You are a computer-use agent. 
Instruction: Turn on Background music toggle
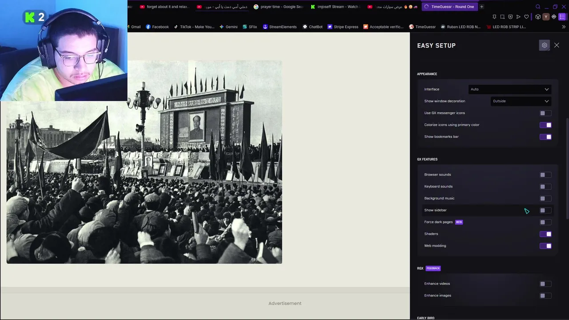point(545,198)
